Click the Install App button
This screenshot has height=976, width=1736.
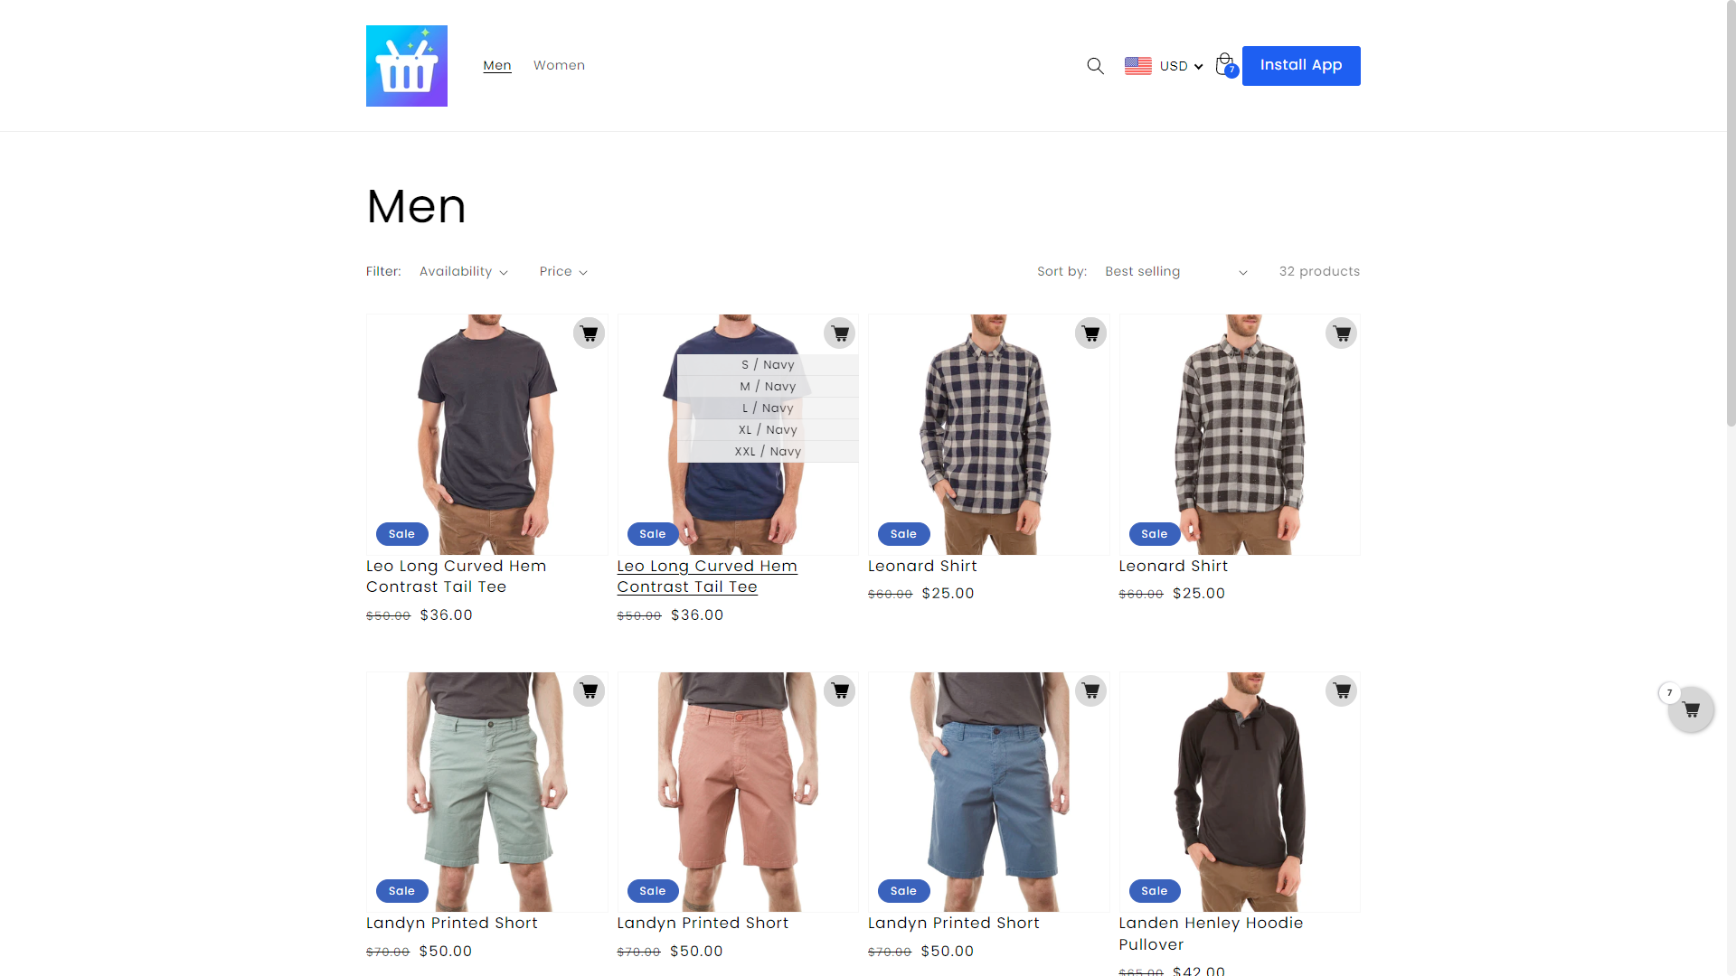(x=1301, y=66)
